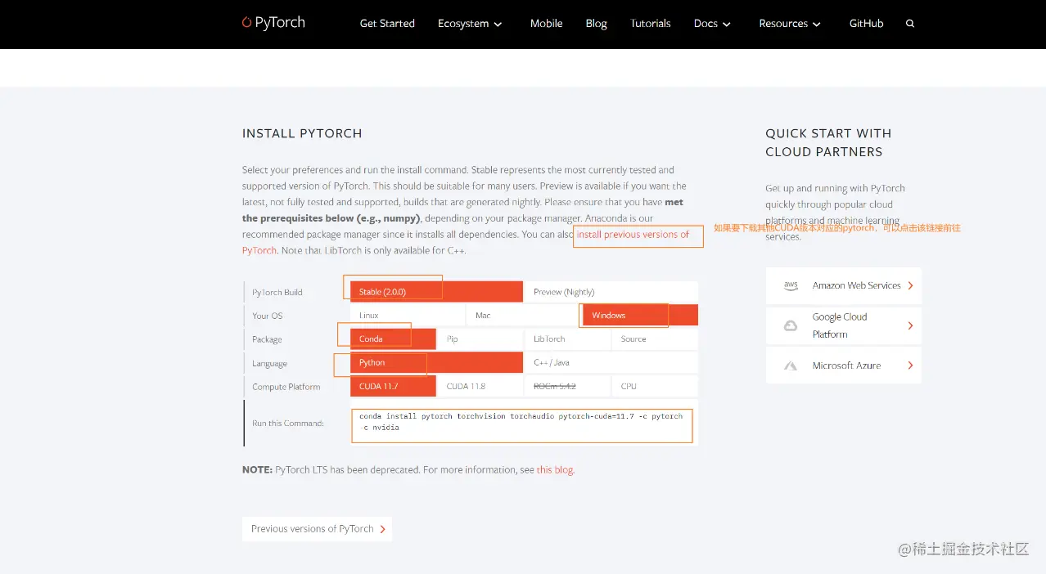Select CUDA 11.8 compute platform

(480, 386)
